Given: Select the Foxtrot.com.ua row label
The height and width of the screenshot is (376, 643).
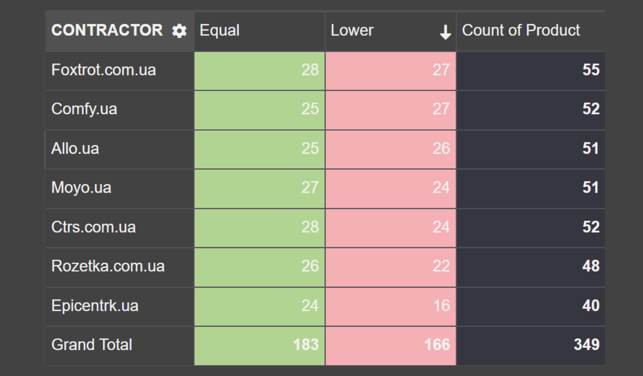Looking at the screenshot, I should tap(104, 70).
